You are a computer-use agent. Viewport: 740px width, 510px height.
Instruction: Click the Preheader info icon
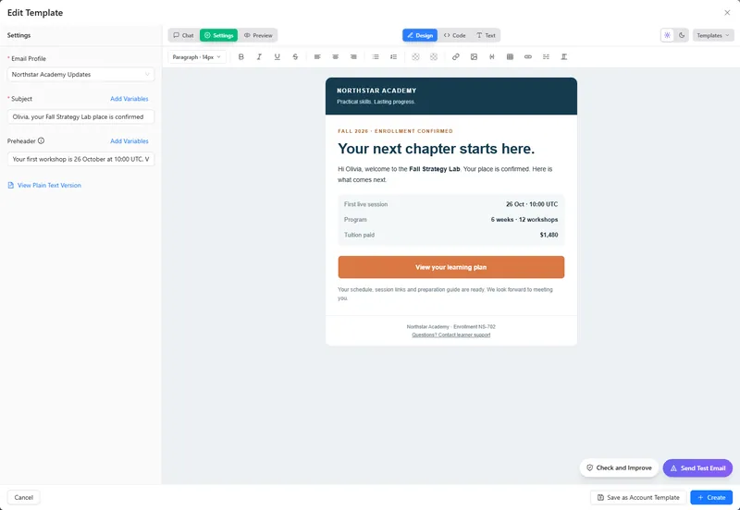41,141
